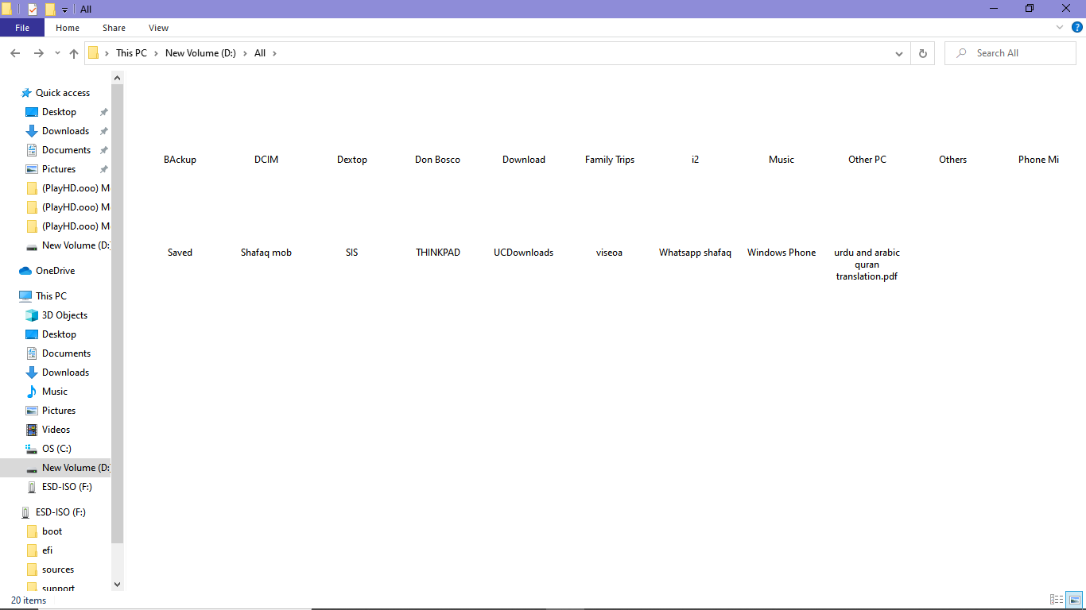The image size is (1086, 610).
Task: Click the OS (C:) drive icon
Action: tap(32, 449)
